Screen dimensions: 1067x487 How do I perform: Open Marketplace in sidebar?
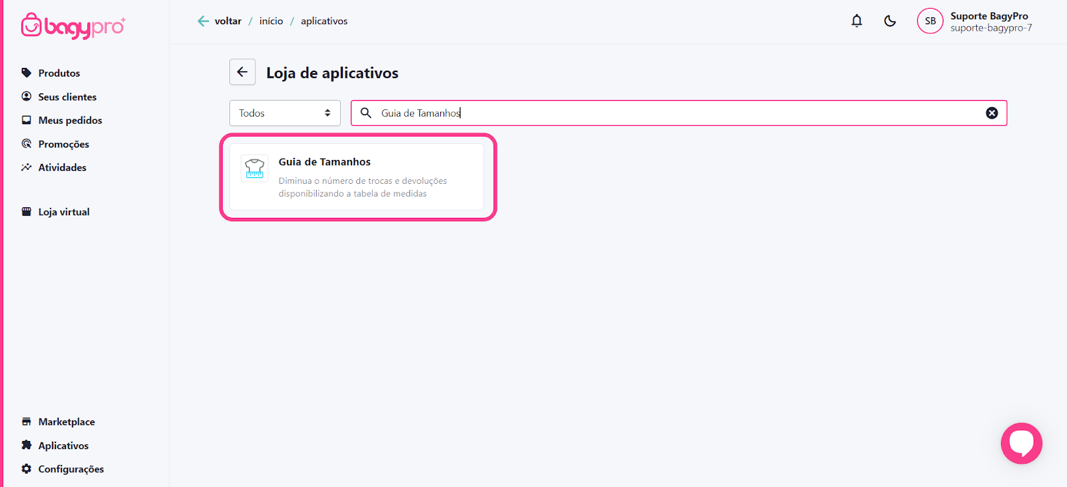point(58,422)
